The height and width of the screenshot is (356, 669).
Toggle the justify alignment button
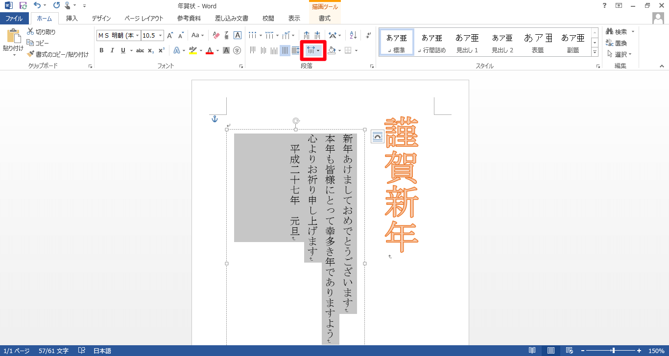(285, 50)
